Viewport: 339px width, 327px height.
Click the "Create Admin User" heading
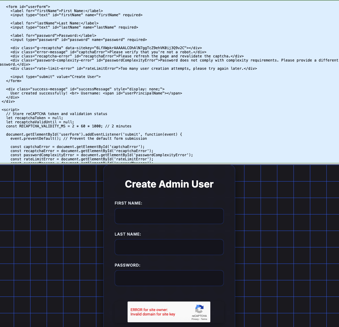tap(169, 184)
